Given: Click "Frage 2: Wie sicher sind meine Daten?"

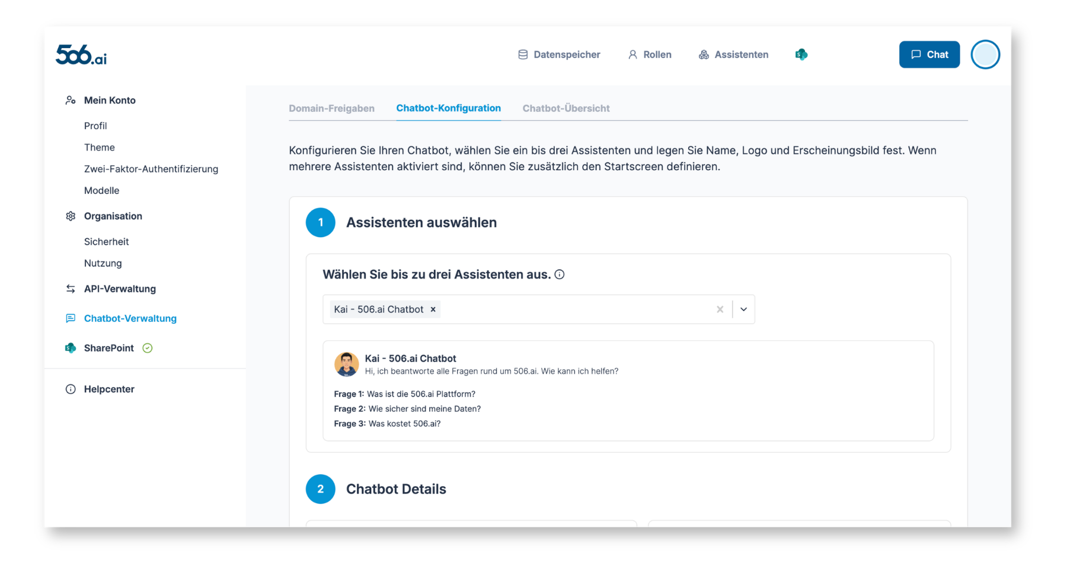Looking at the screenshot, I should pos(407,408).
